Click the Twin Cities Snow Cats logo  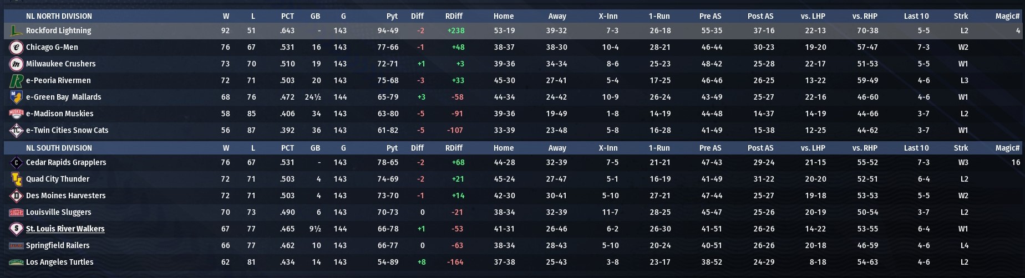16,131
